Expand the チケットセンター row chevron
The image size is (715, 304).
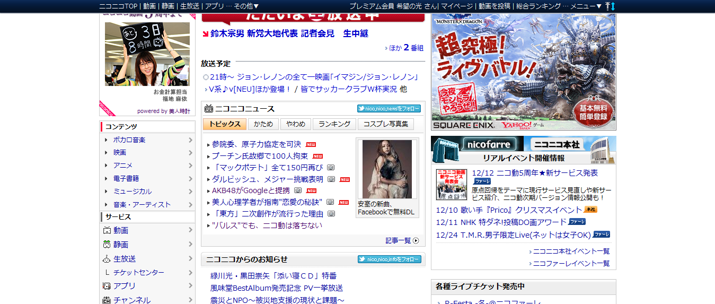click(x=190, y=272)
